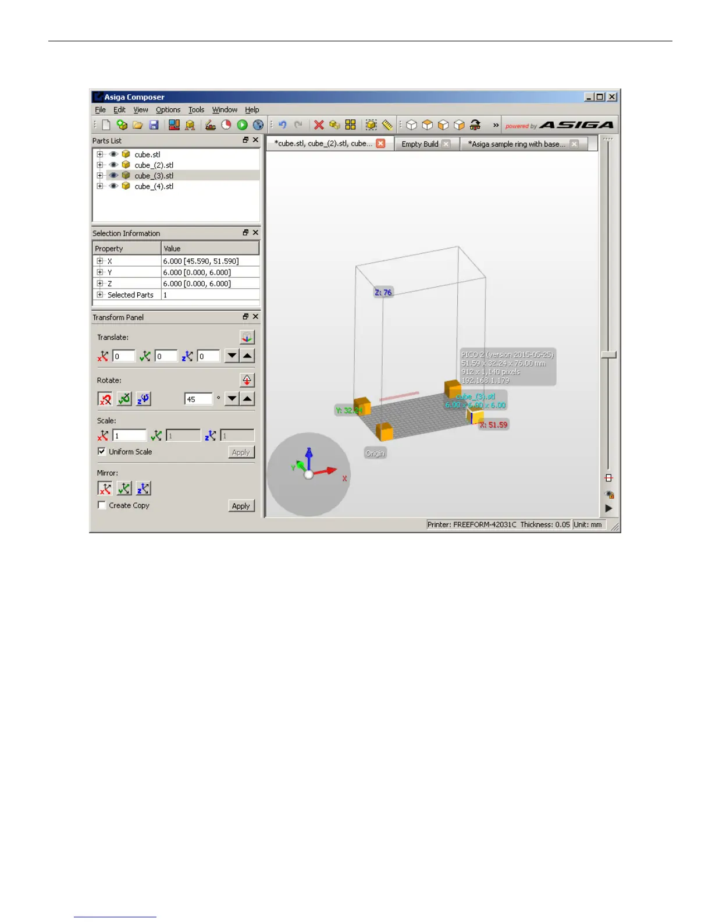Click the Undo arrow in toolbar

pos(283,125)
